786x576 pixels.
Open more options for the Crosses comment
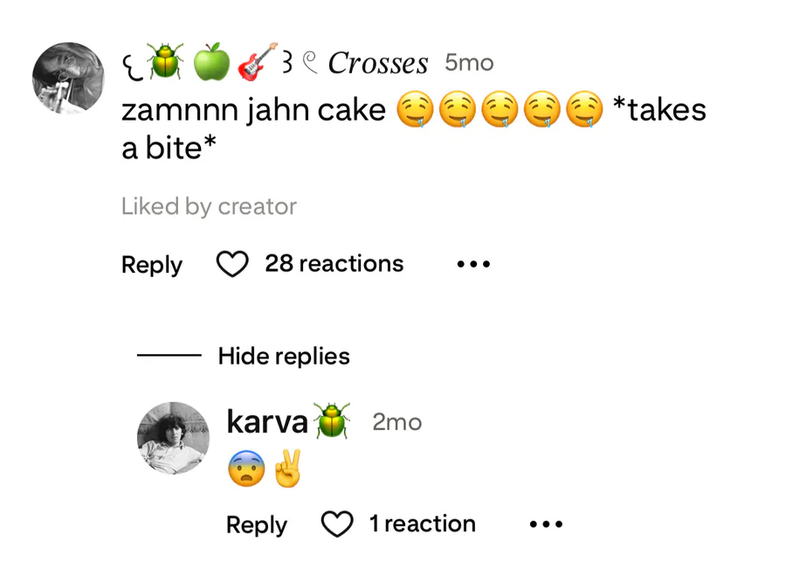click(x=473, y=264)
